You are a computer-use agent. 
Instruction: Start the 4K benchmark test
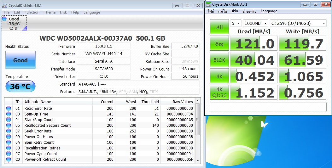219,76
